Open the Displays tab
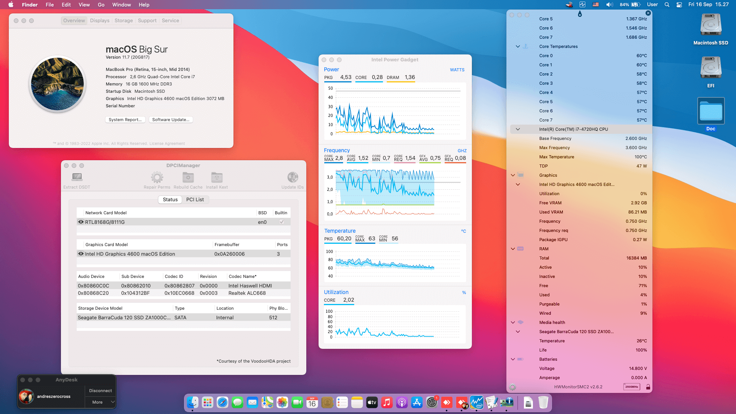 click(100, 21)
